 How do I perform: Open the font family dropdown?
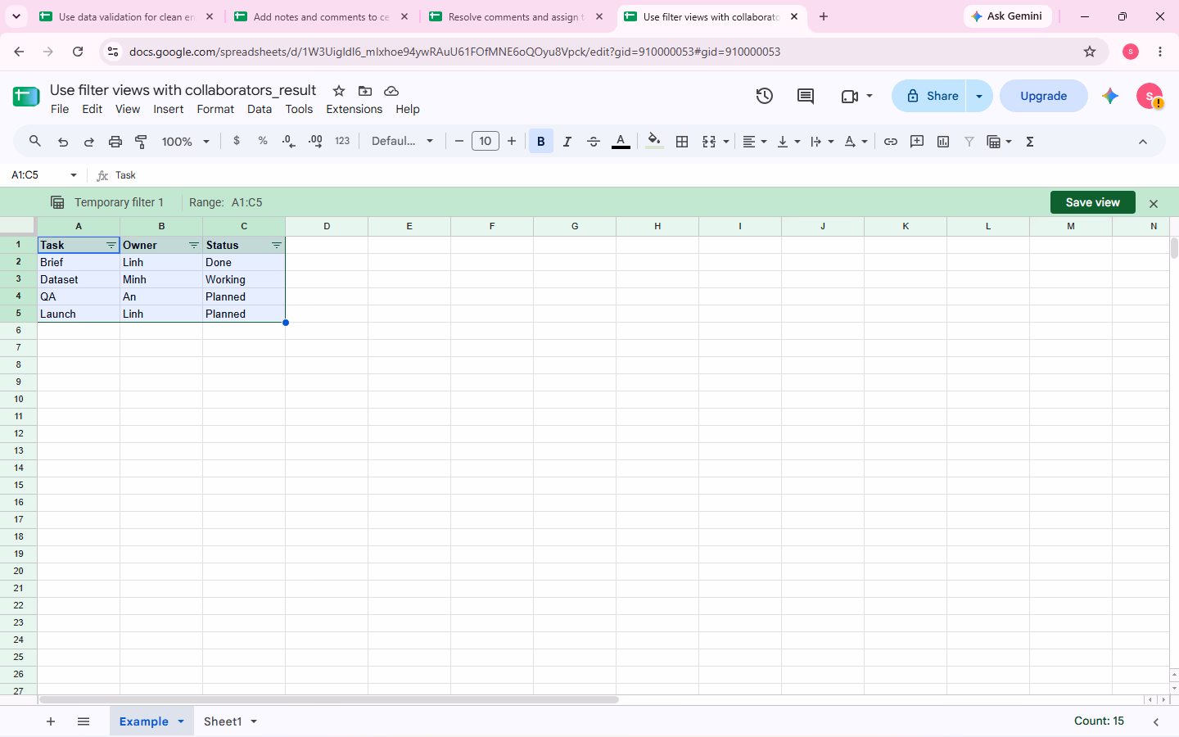(402, 141)
